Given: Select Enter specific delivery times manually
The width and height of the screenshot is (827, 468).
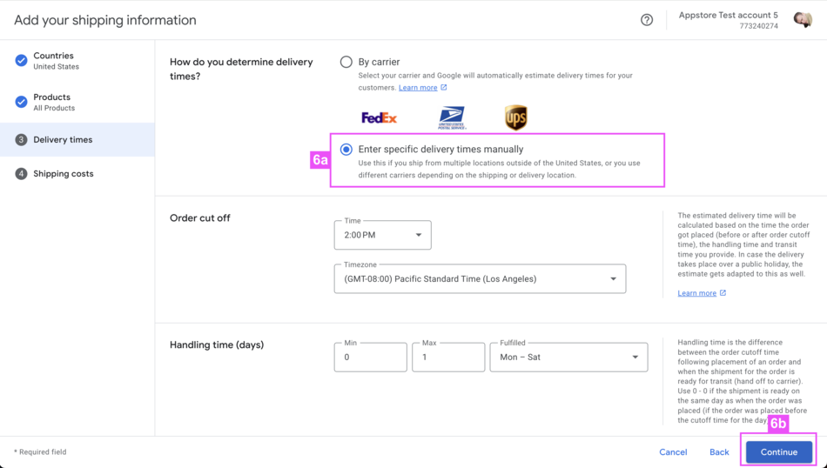Looking at the screenshot, I should point(346,150).
